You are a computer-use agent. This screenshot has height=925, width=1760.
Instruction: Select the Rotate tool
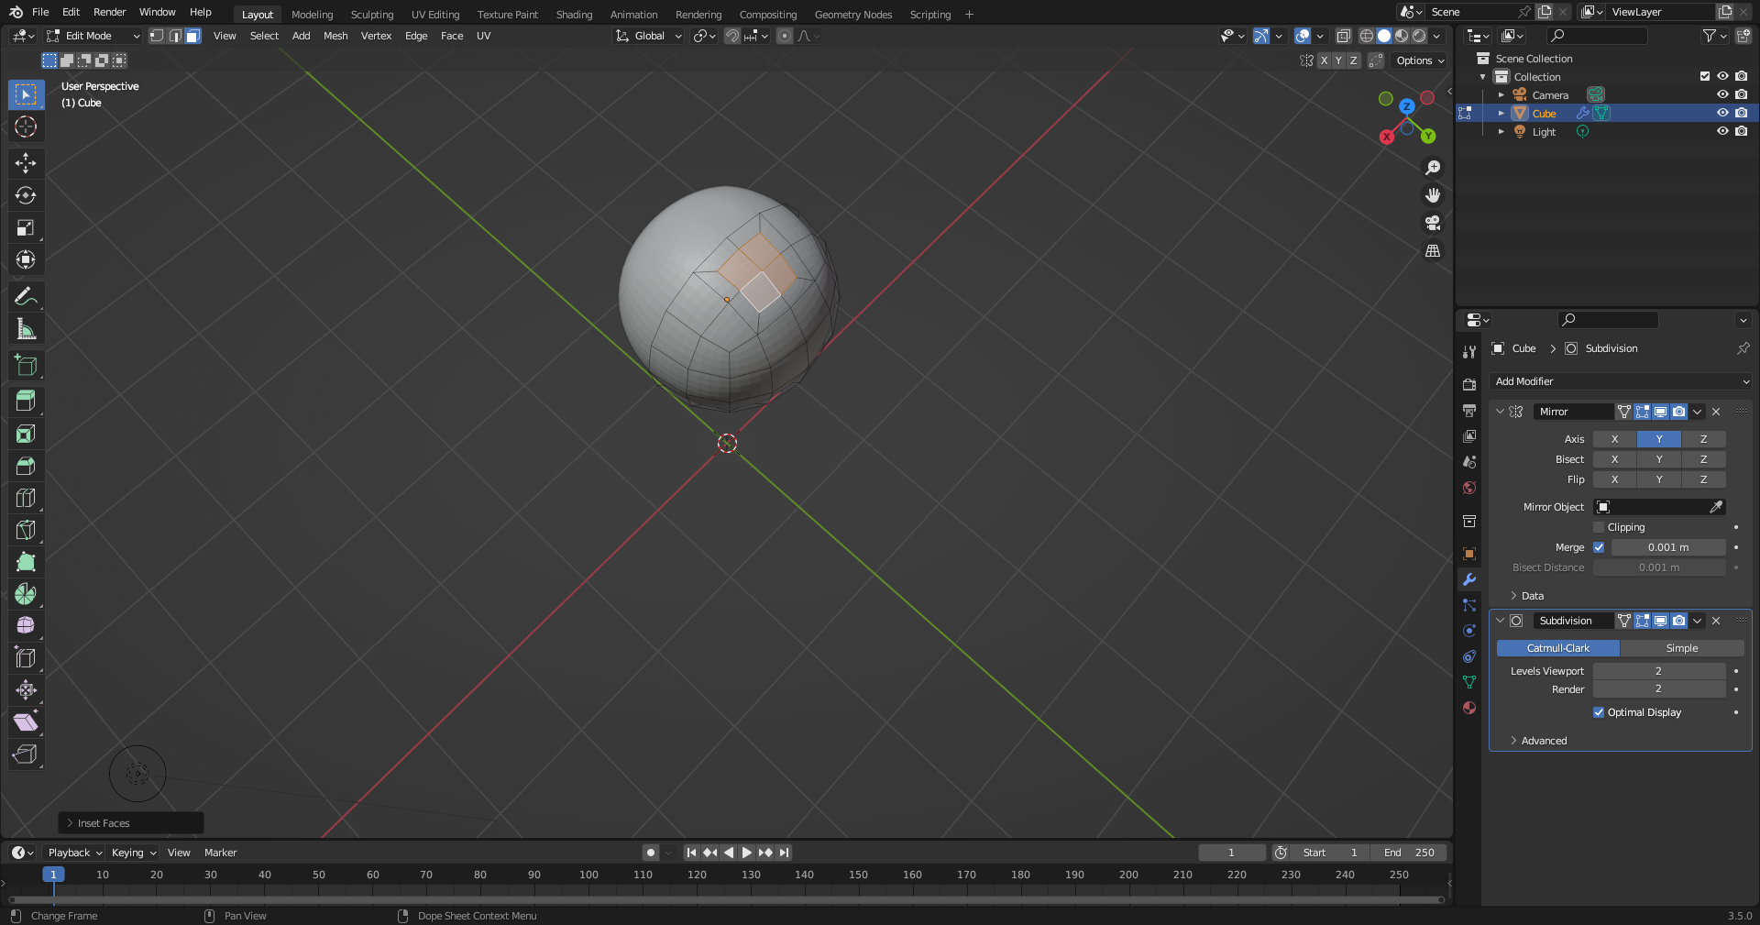[x=26, y=195]
